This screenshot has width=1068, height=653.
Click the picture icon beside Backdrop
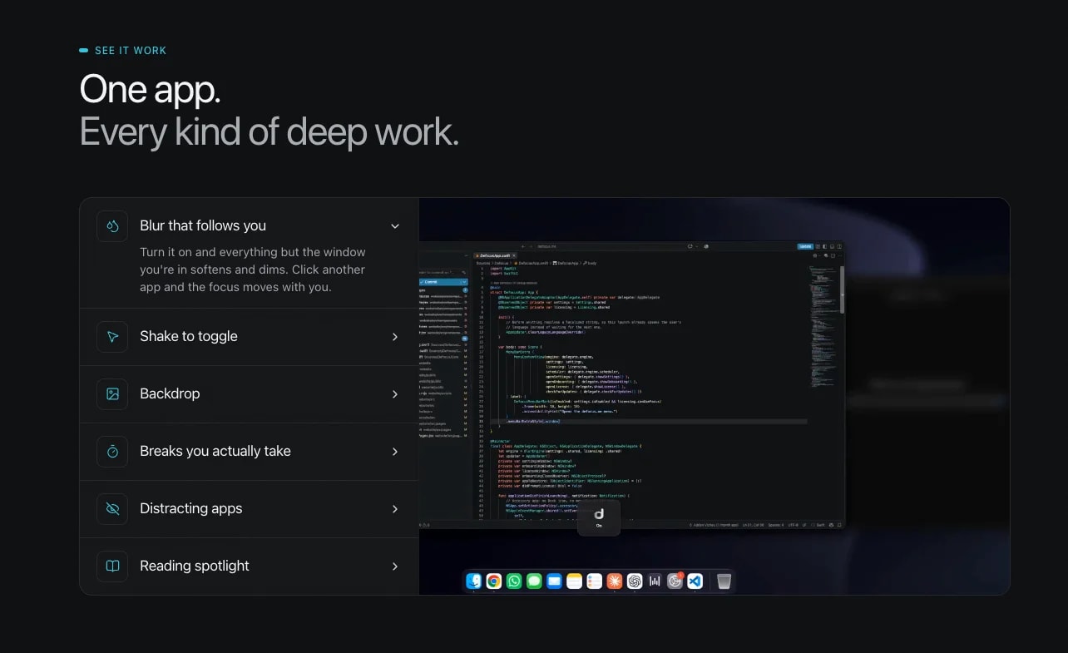pyautogui.click(x=112, y=394)
